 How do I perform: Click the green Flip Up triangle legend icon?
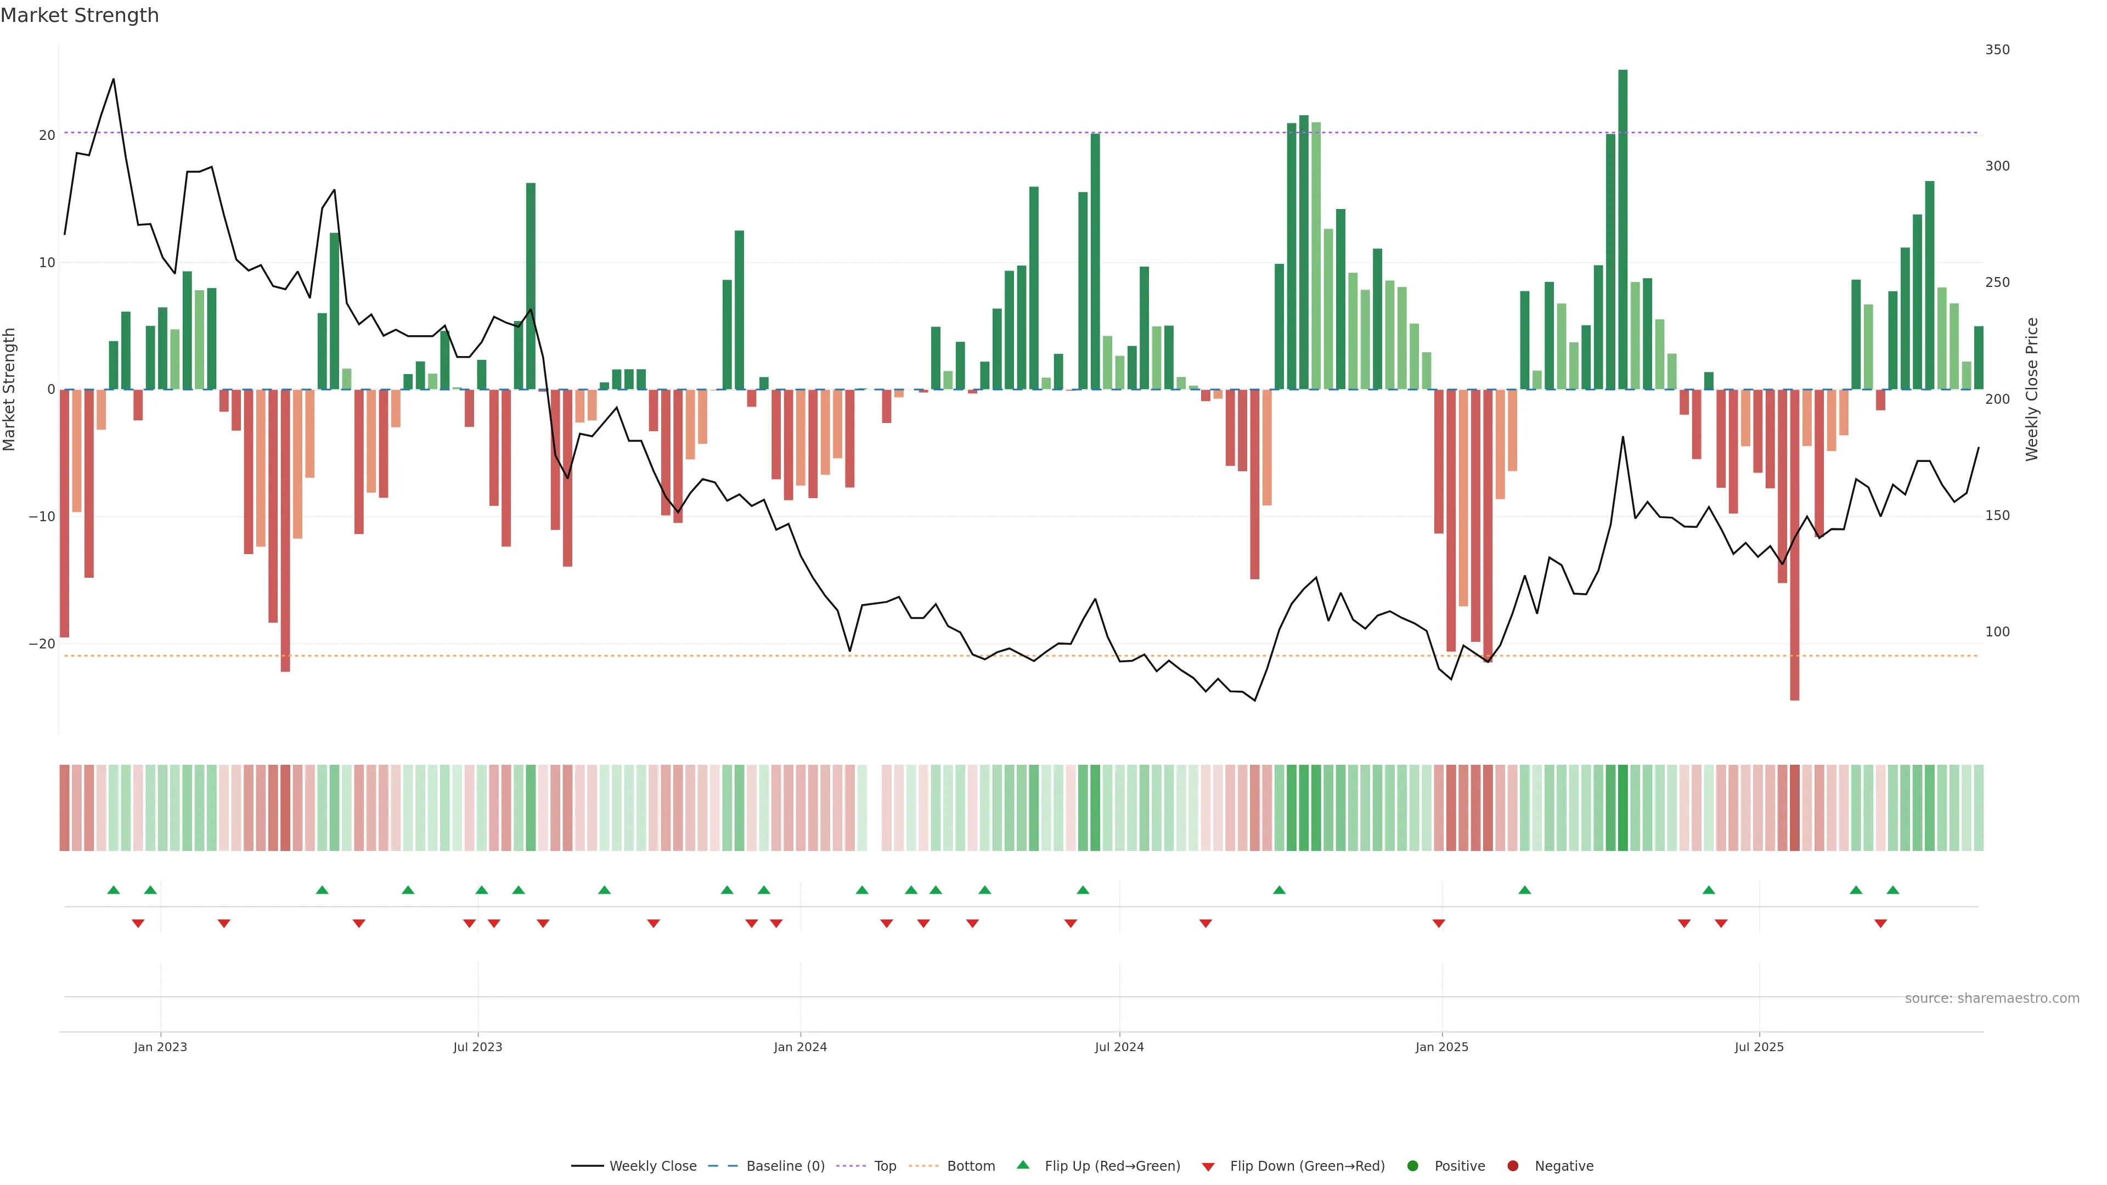click(1022, 1165)
